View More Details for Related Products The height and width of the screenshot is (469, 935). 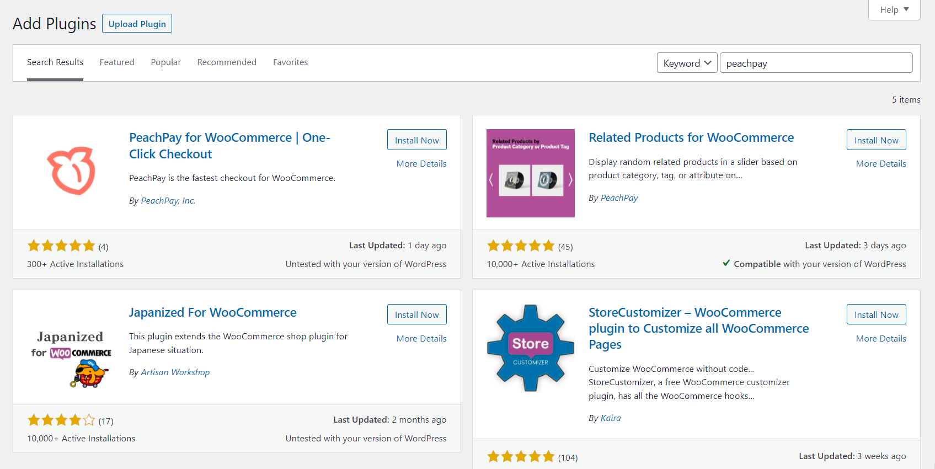pos(881,164)
